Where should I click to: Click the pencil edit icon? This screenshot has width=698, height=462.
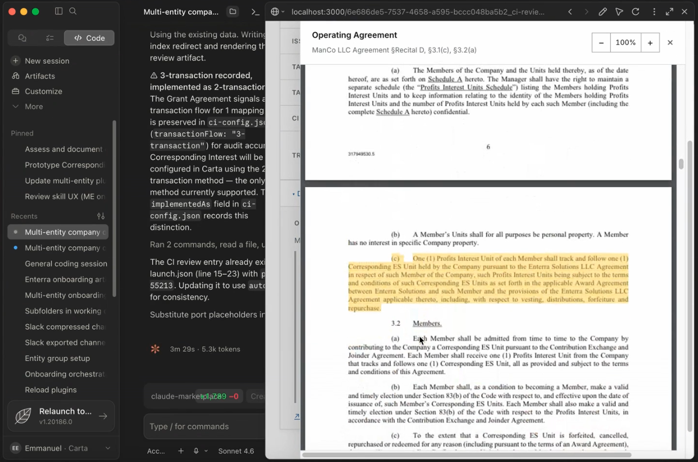[603, 11]
